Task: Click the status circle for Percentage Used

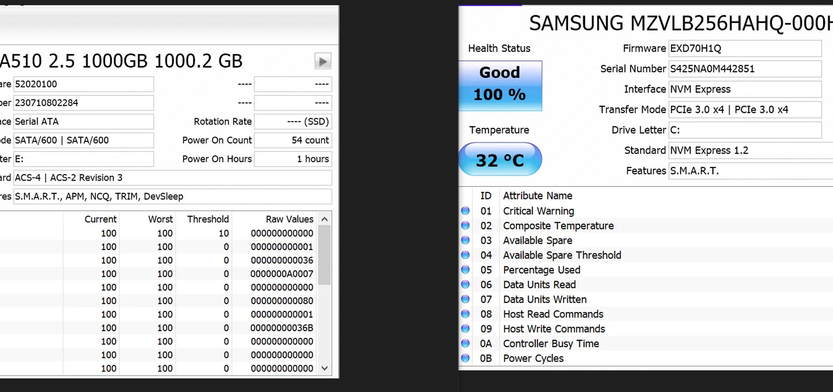Action: 465,270
